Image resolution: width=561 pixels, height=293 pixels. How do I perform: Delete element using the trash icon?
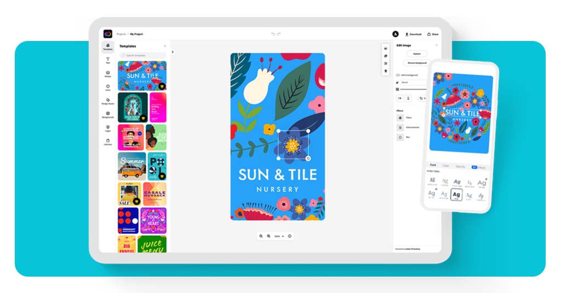386,71
